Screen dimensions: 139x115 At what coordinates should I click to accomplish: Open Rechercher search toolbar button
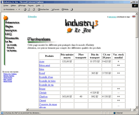43,9
